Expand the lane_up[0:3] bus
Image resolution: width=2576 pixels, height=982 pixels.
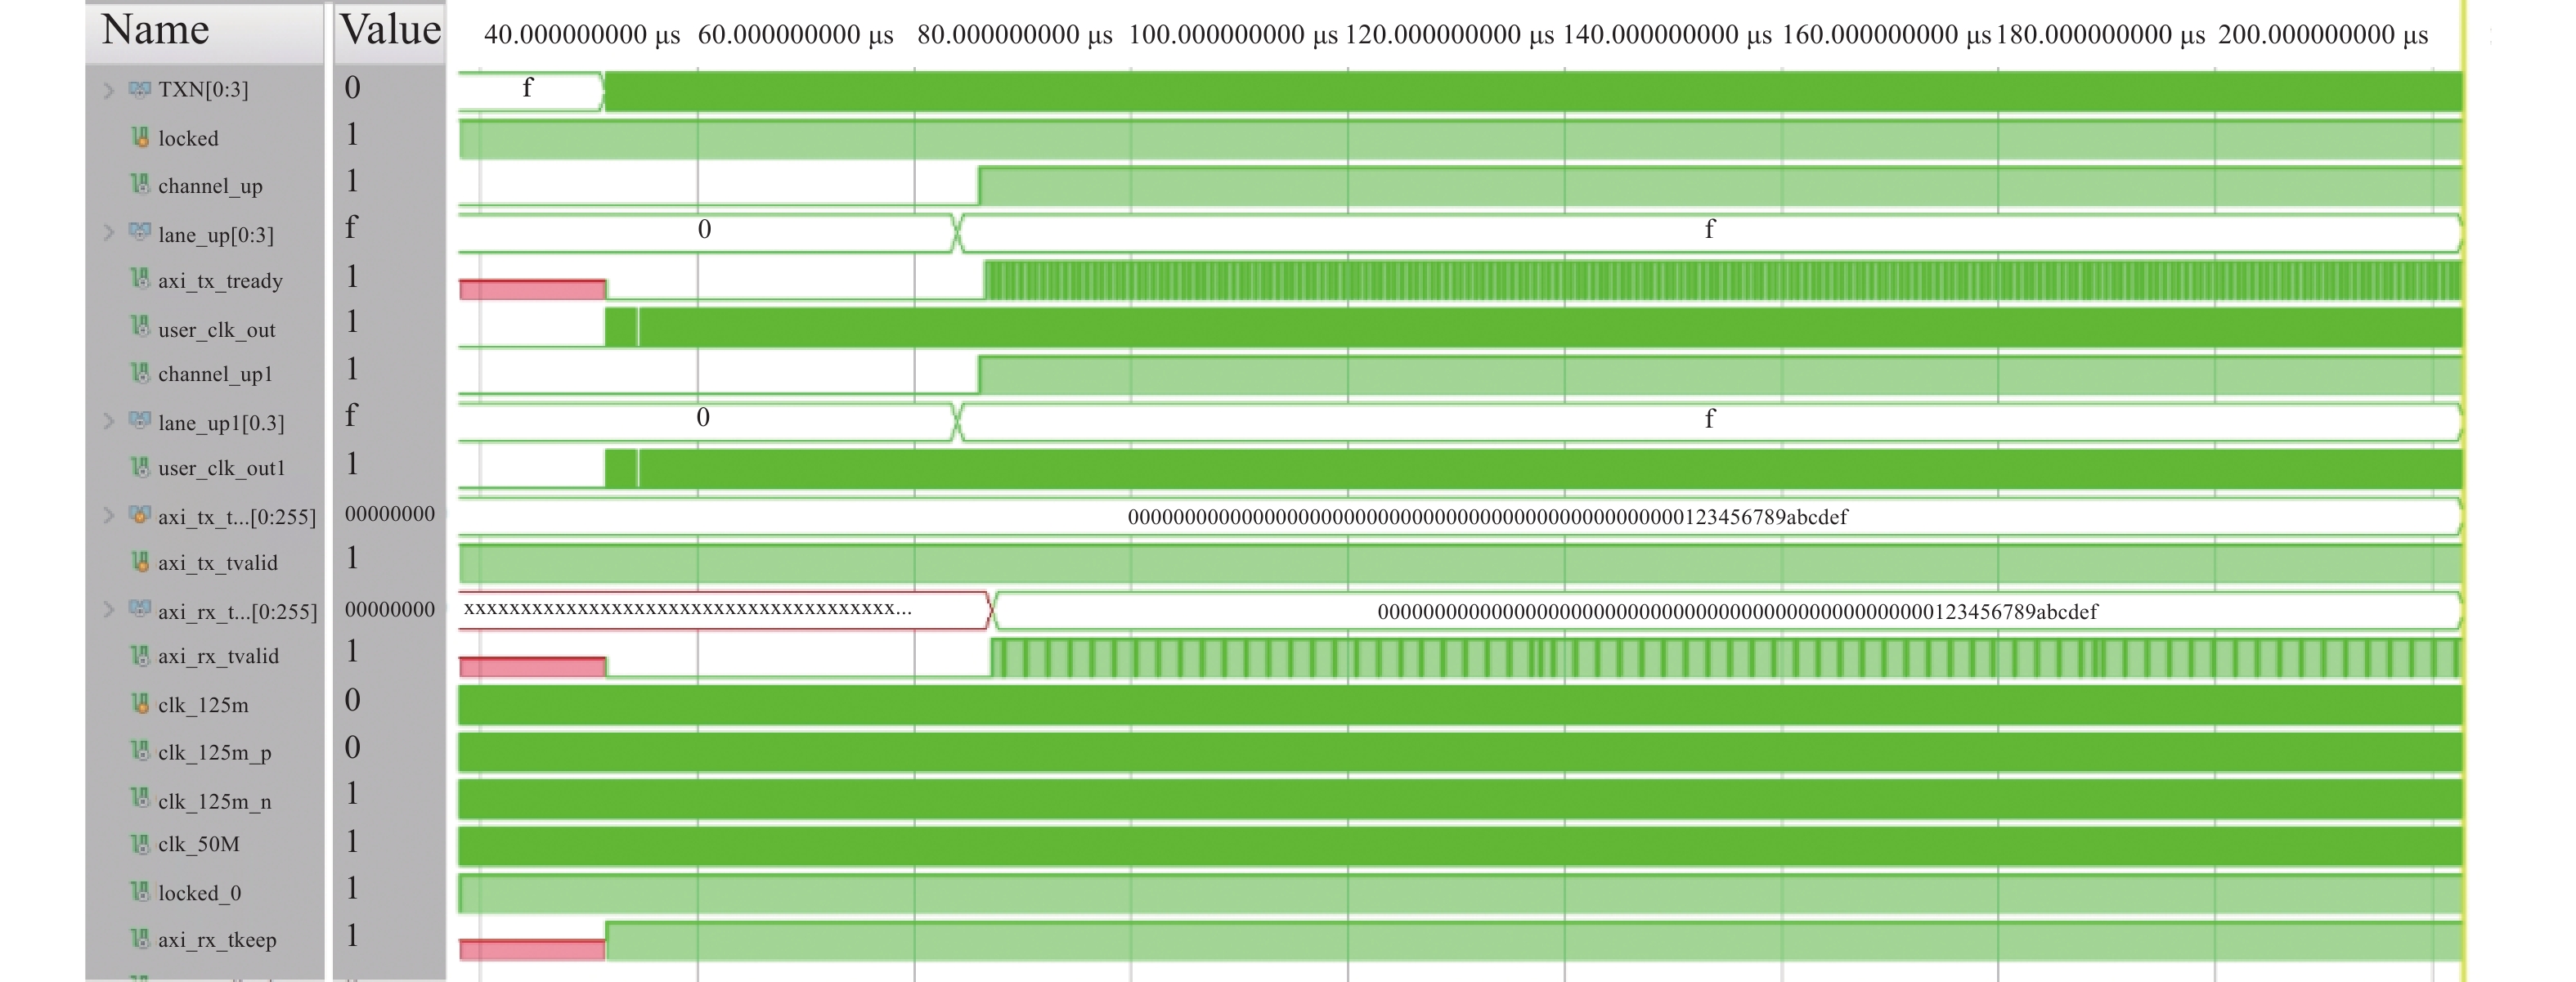109,233
